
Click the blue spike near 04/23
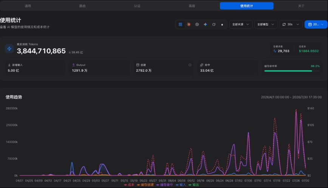72,163
